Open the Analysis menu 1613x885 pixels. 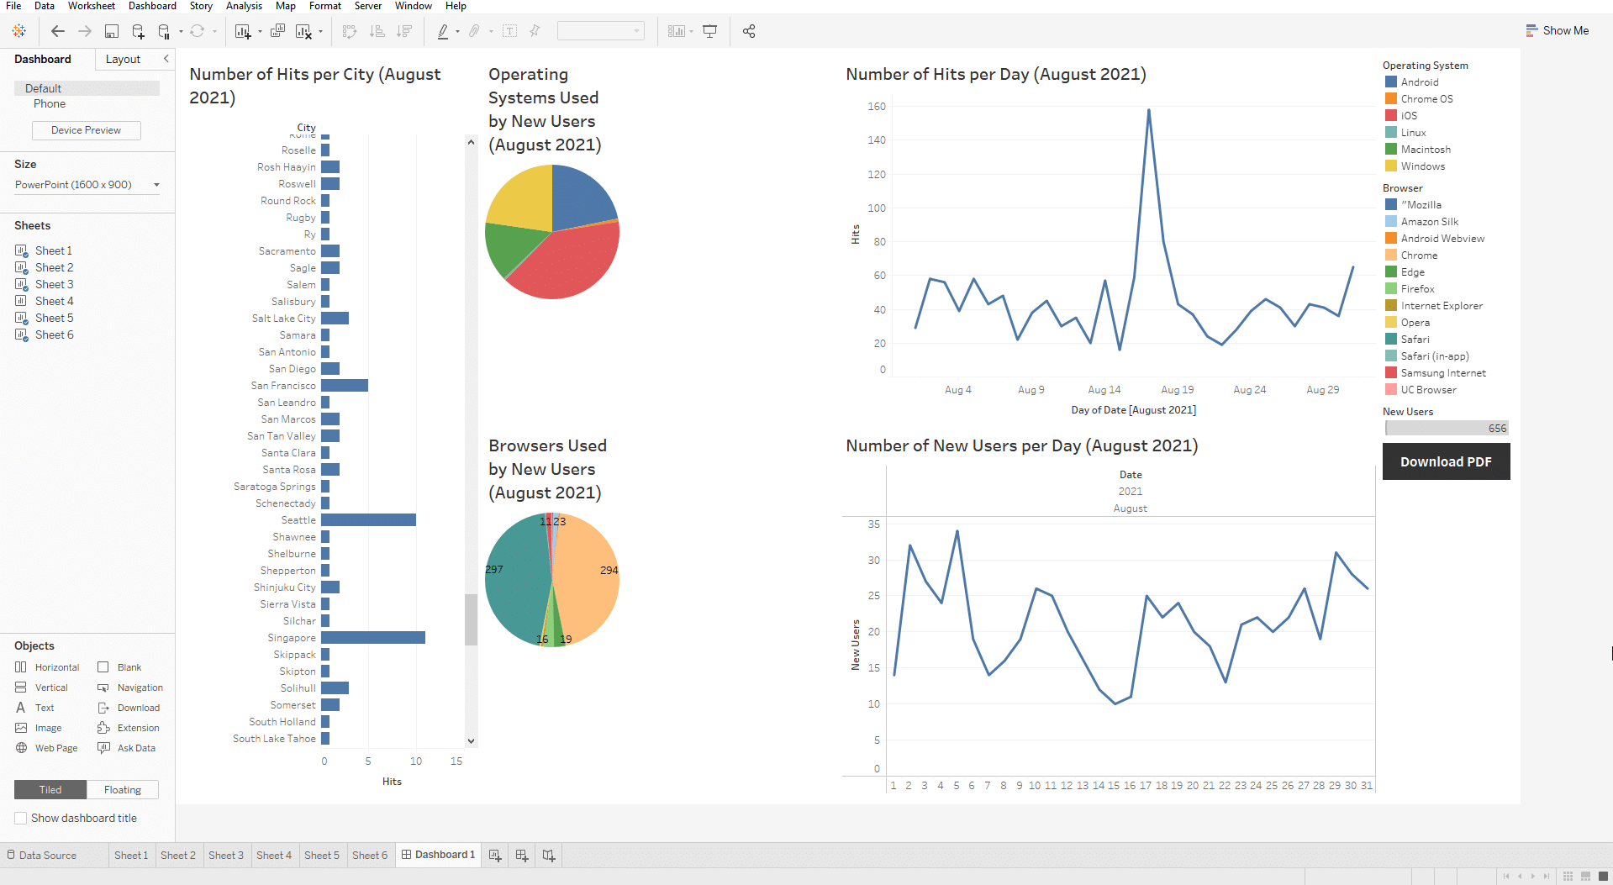[244, 6]
